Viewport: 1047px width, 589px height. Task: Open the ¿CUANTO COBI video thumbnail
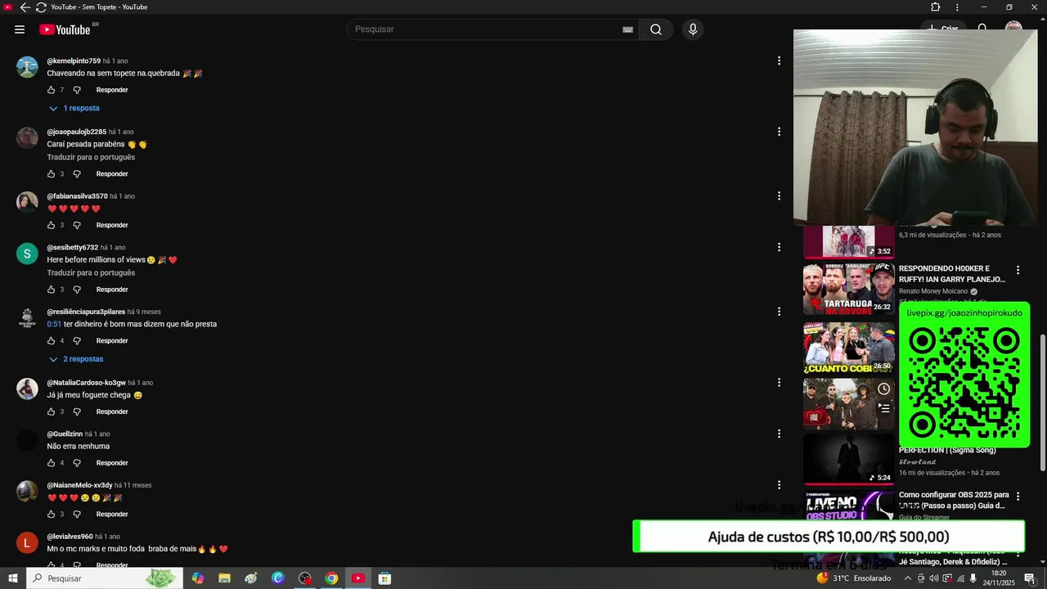point(848,348)
